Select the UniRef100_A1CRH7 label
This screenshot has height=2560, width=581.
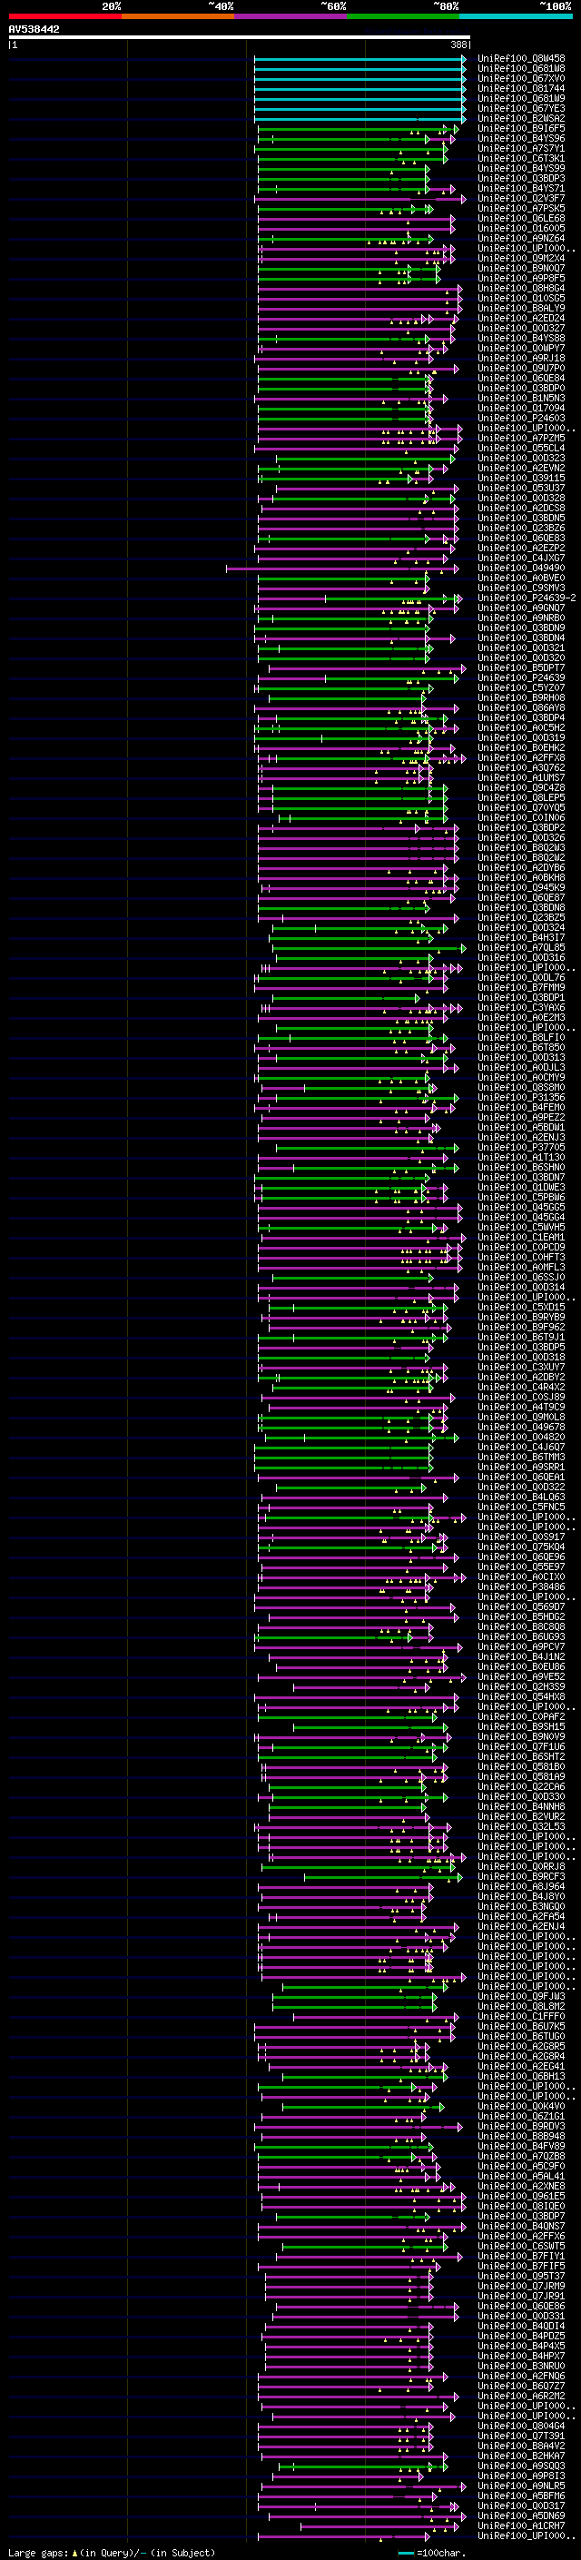[x=521, y=2525]
